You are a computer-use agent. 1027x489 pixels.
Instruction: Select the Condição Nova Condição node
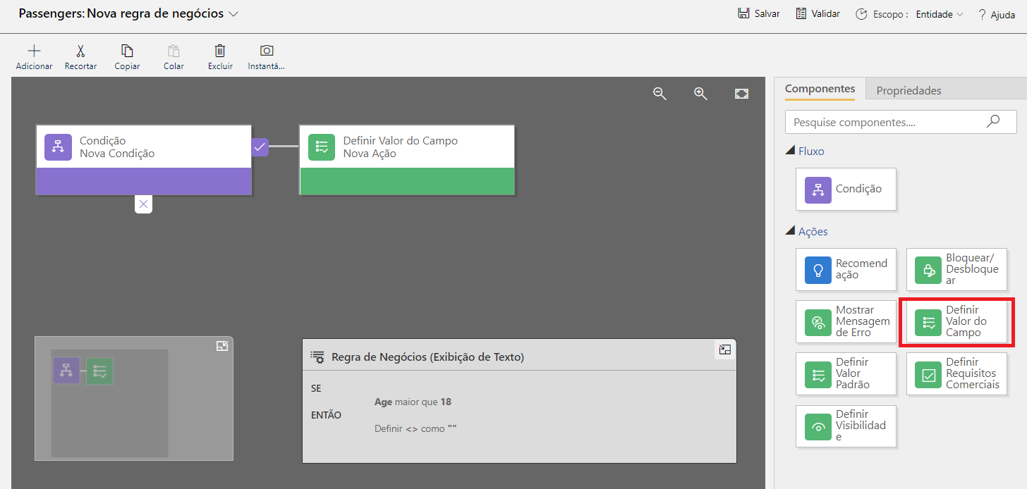tap(144, 160)
